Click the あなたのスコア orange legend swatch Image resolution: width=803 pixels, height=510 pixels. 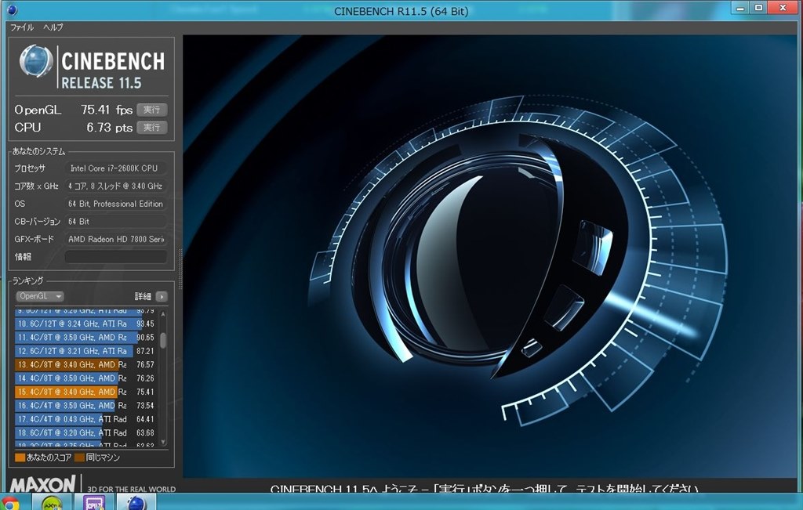(20, 458)
